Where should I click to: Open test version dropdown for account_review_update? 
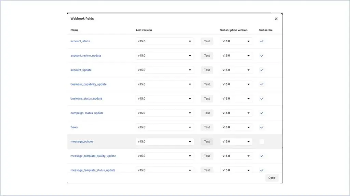click(165, 56)
